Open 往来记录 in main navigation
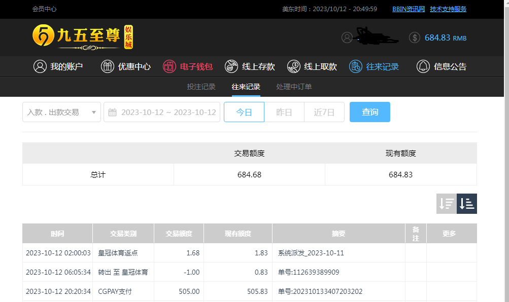Image resolution: width=509 pixels, height=302 pixels. [374, 66]
